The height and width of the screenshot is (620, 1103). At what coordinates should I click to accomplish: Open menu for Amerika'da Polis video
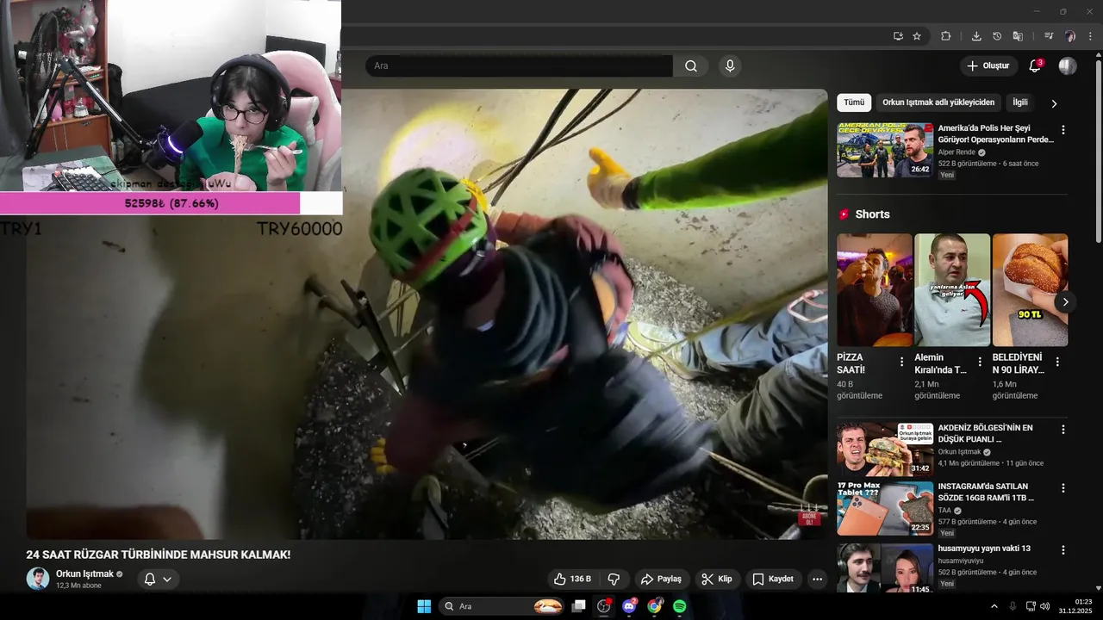click(1062, 130)
